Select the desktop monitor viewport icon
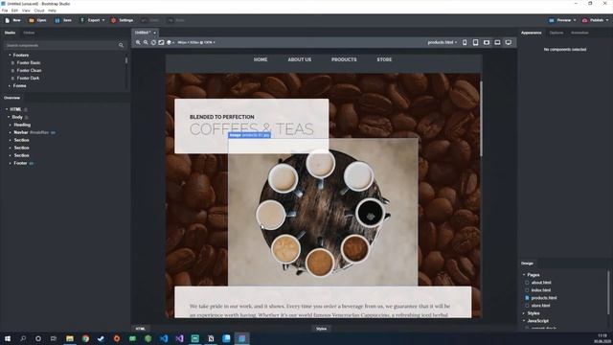Viewport: 613px width, 345px height. (x=509, y=42)
